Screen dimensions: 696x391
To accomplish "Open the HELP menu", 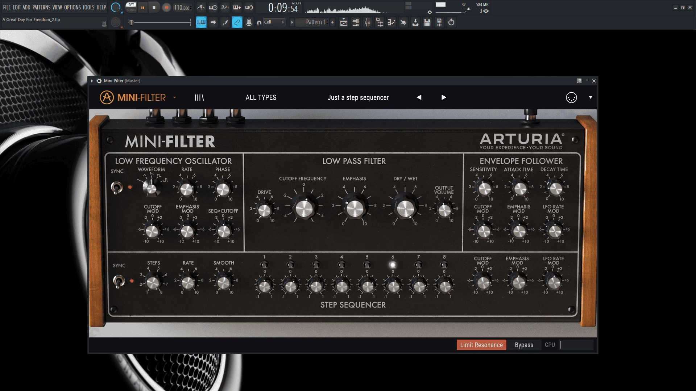I will (101, 7).
